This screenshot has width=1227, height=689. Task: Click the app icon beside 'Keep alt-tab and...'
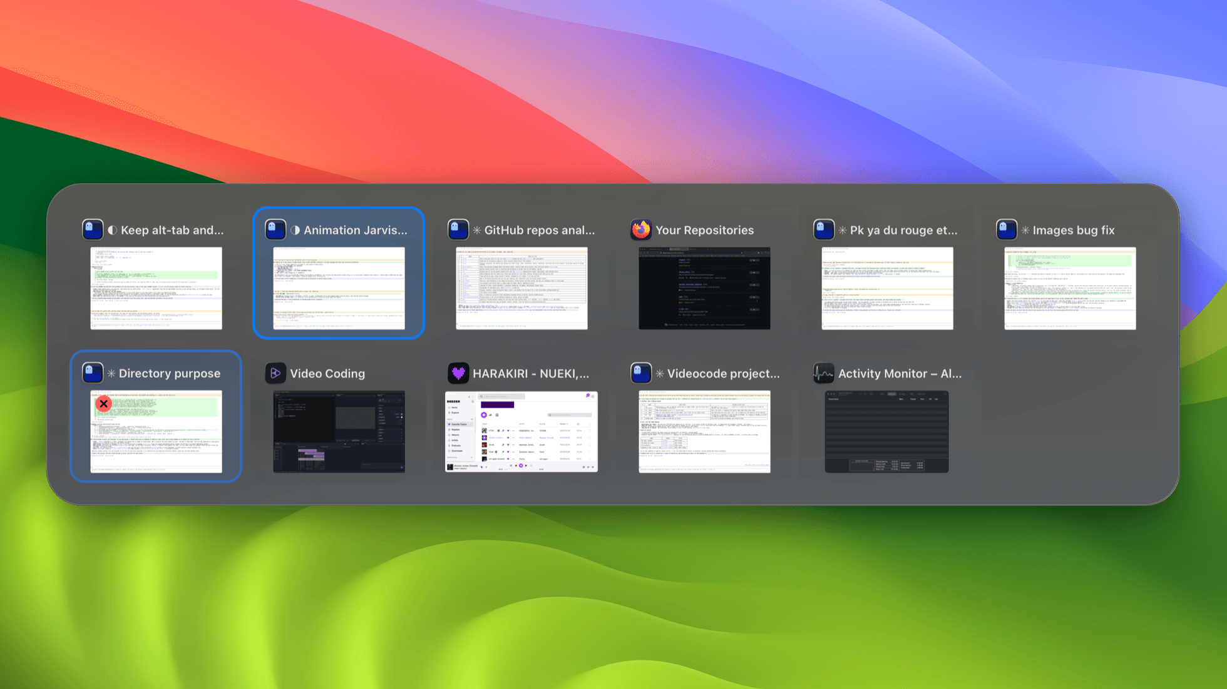(x=93, y=229)
